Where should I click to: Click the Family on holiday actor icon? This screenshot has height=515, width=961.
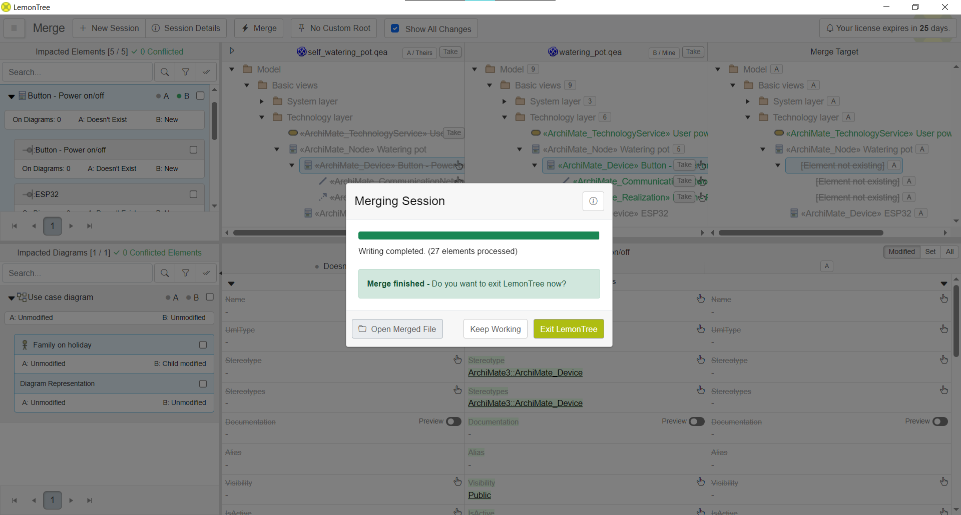pyautogui.click(x=25, y=345)
